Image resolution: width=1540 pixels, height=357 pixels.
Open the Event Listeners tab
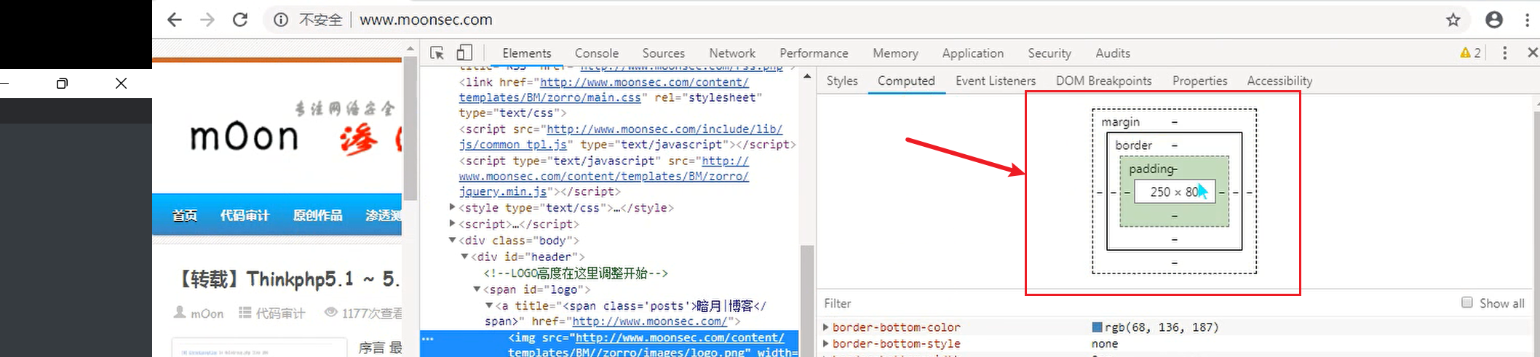pos(996,81)
